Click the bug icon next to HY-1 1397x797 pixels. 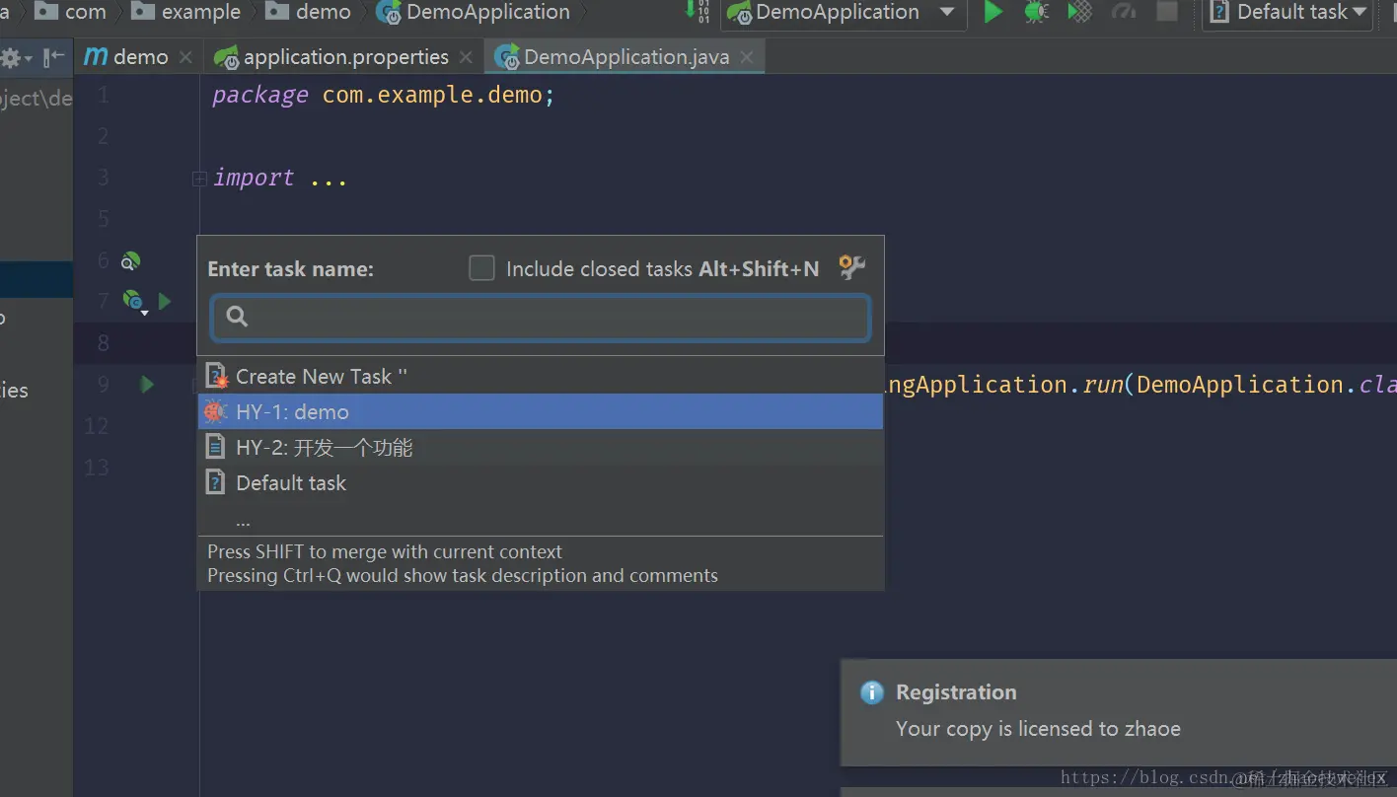(216, 411)
